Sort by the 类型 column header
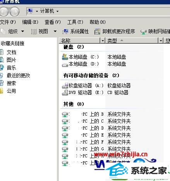The image size is (170, 181). [x=132, y=41]
